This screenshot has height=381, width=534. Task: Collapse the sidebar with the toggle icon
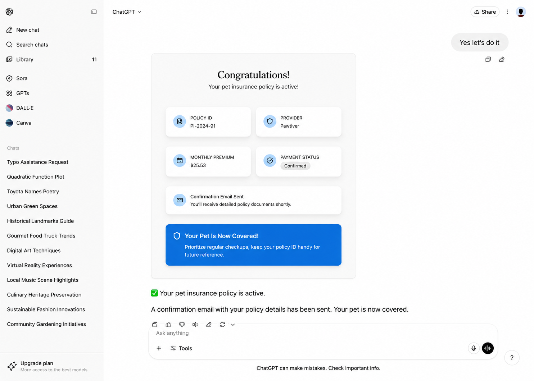click(x=94, y=12)
